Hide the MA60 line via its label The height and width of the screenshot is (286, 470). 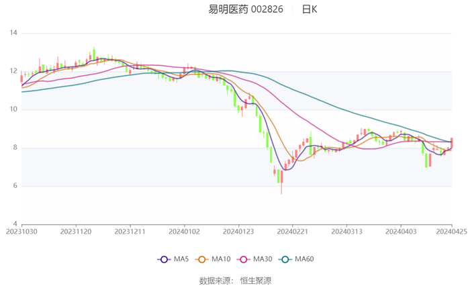(x=305, y=259)
